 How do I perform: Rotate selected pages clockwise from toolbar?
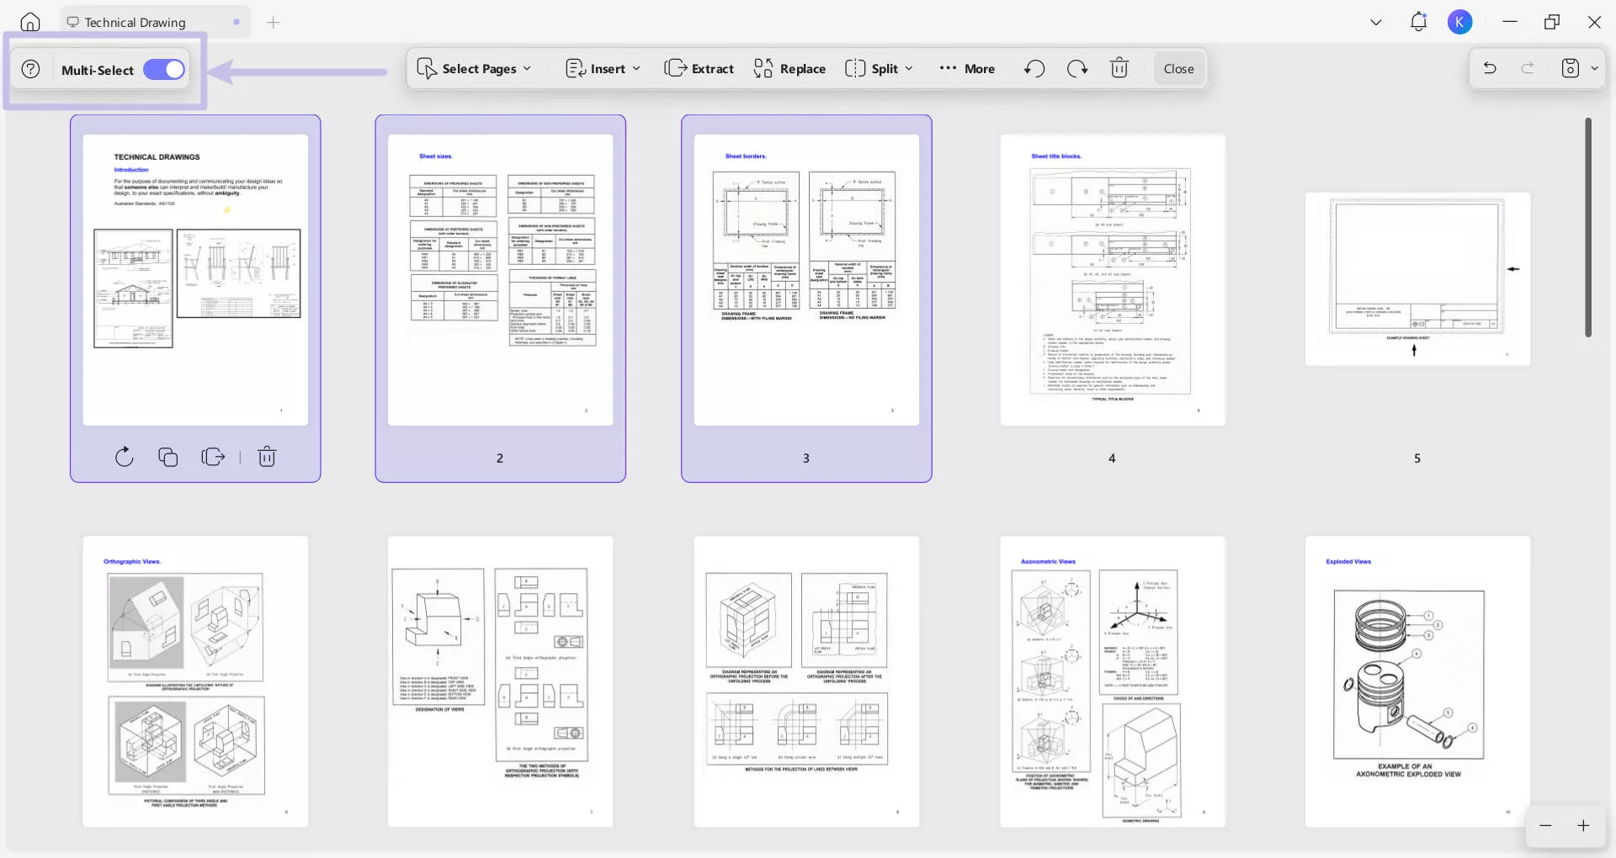click(1077, 69)
